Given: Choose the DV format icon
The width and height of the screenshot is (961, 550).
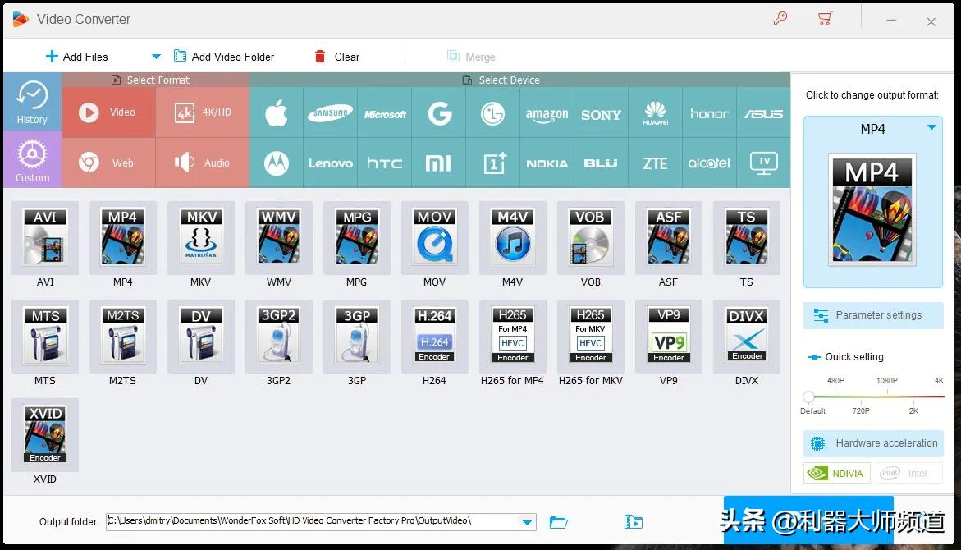Looking at the screenshot, I should tap(201, 336).
